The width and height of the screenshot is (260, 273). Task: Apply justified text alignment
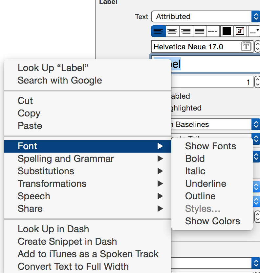coord(199,31)
